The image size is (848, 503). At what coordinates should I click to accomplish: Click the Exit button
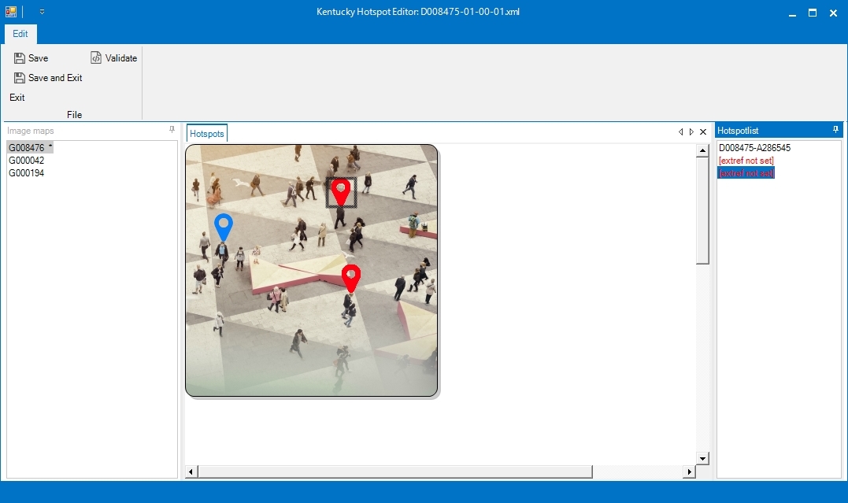click(x=17, y=98)
